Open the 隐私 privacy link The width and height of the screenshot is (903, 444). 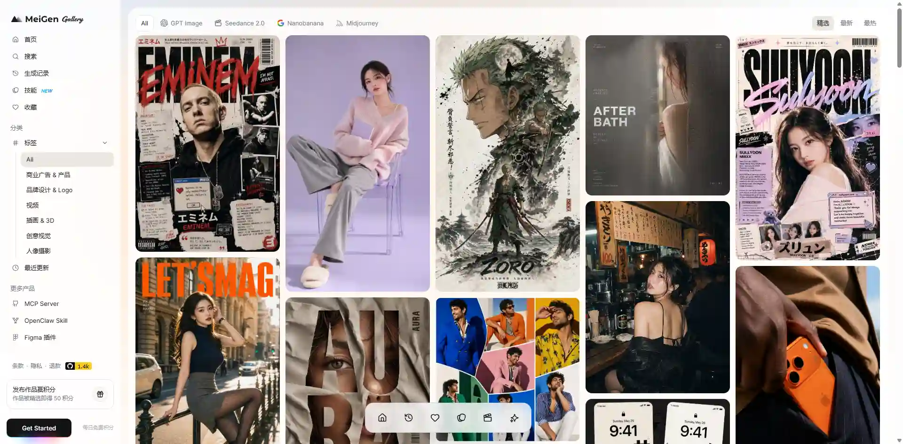[x=36, y=366]
